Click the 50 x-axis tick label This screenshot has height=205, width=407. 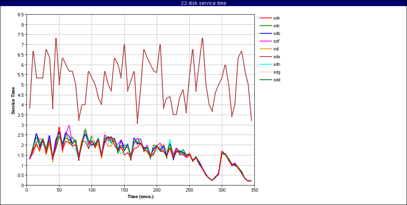click(x=59, y=190)
